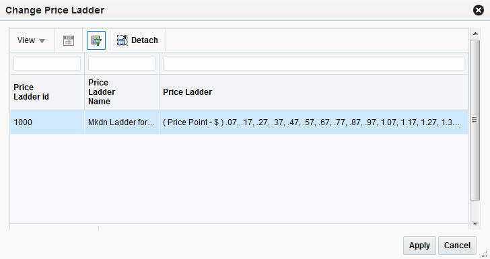Click the Apply button
The image size is (490, 259).
tap(419, 246)
